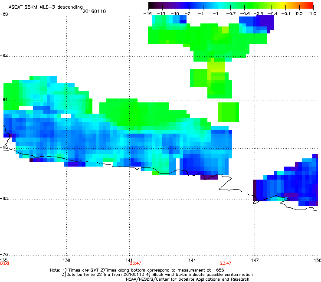Viewport: 321px width, 282px height.
Task: Click the "1.0" color scale label
Action: click(x=313, y=14)
